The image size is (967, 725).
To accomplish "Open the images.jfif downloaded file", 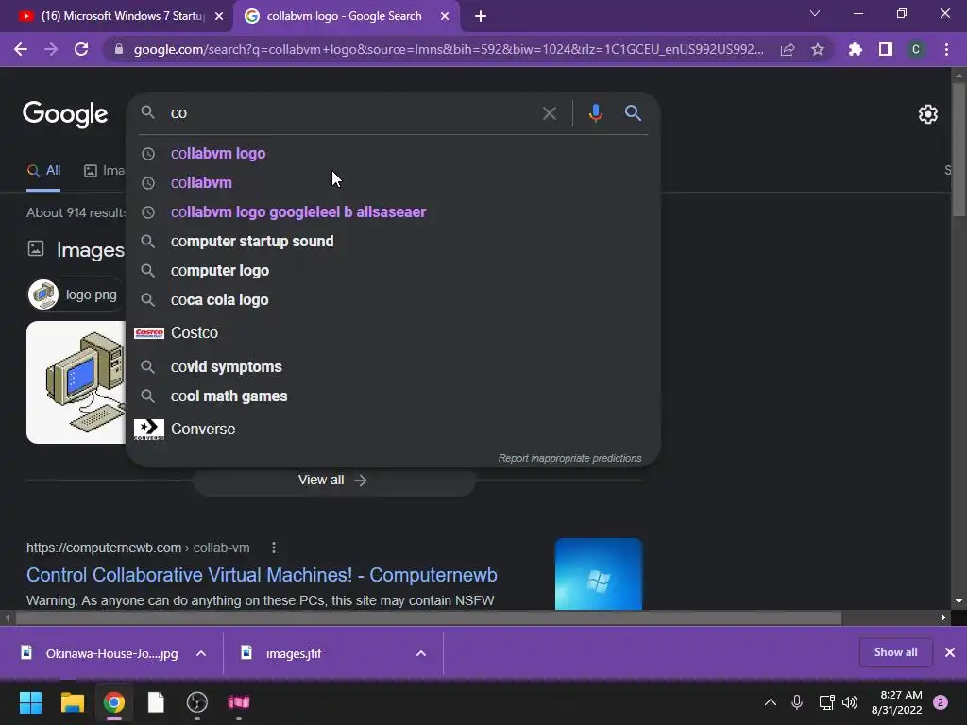I will click(294, 653).
